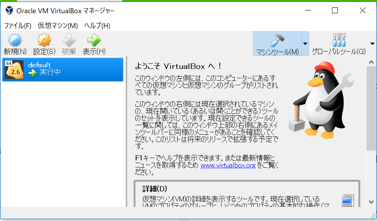377x221 pixels.
Task: Click the Show (表示) green arrow icon
Action: click(x=94, y=40)
